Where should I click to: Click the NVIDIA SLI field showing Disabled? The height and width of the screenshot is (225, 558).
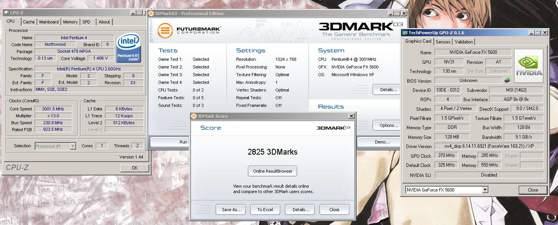click(x=489, y=175)
